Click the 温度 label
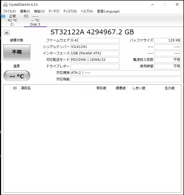This screenshot has width=184, height=195. (17, 66)
